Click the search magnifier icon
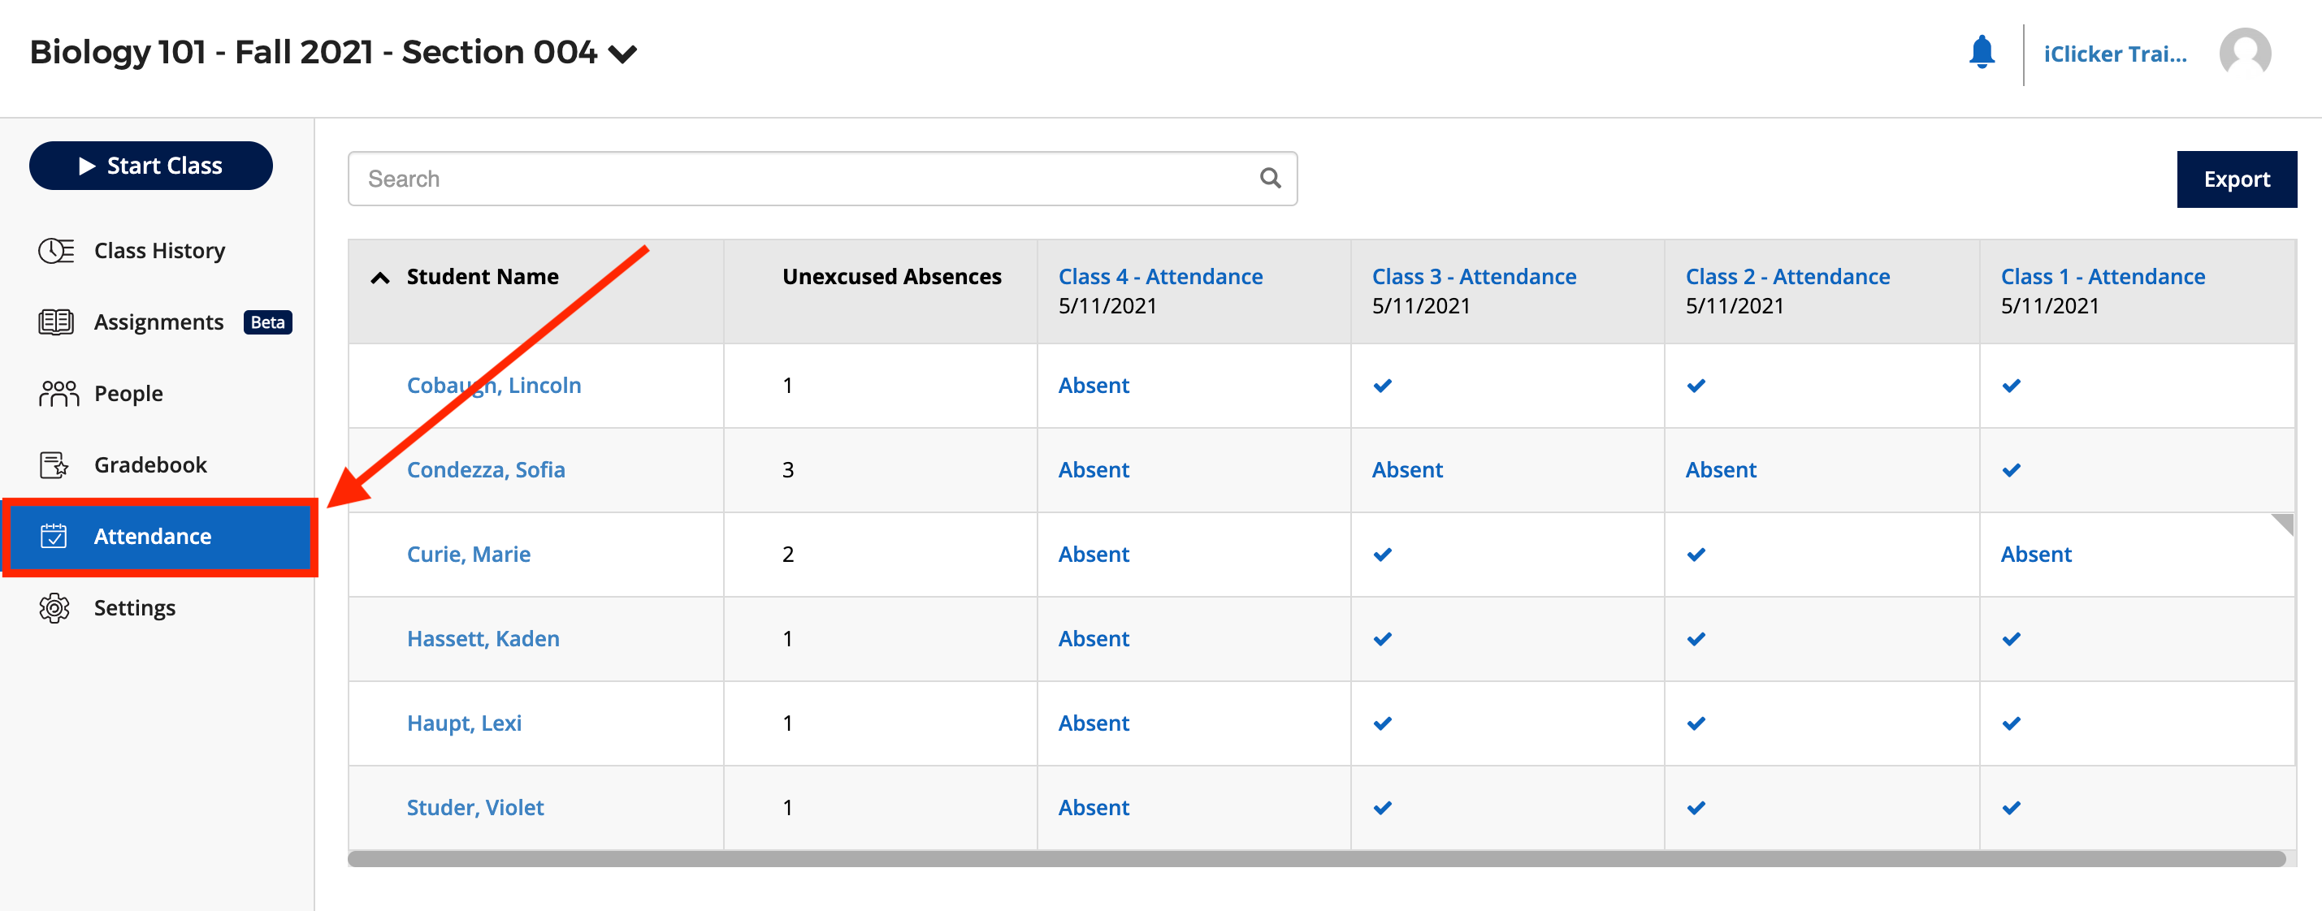The width and height of the screenshot is (2322, 911). [x=1271, y=179]
